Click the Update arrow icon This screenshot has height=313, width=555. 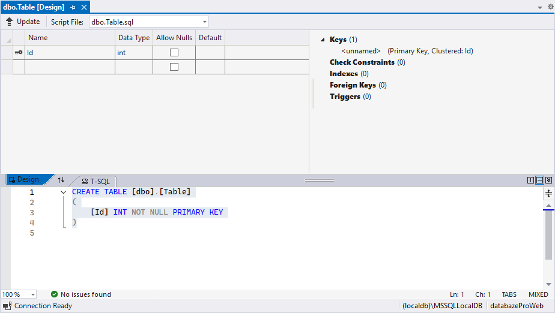pyautogui.click(x=9, y=22)
